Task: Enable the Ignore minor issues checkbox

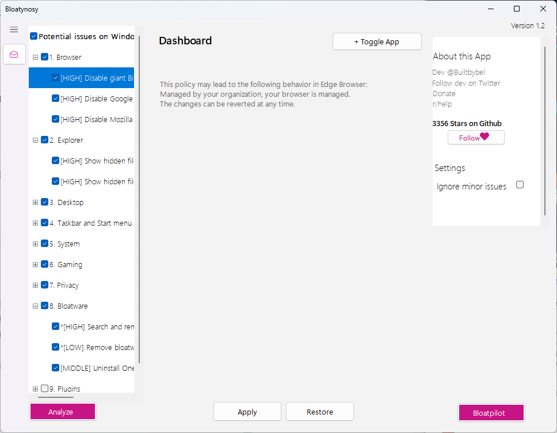Action: (520, 184)
